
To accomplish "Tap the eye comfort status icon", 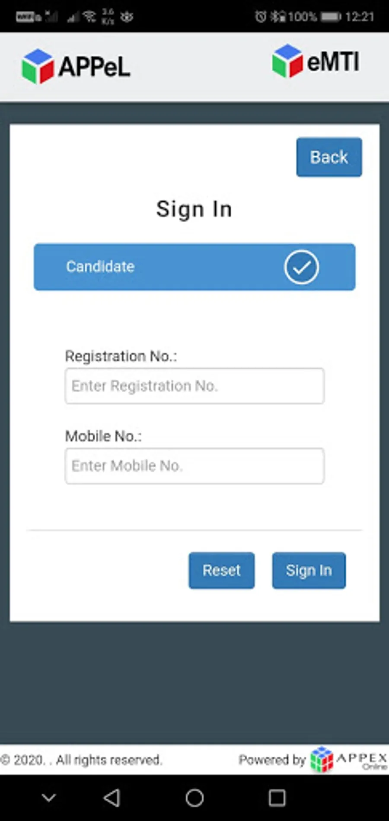I will pos(127,17).
